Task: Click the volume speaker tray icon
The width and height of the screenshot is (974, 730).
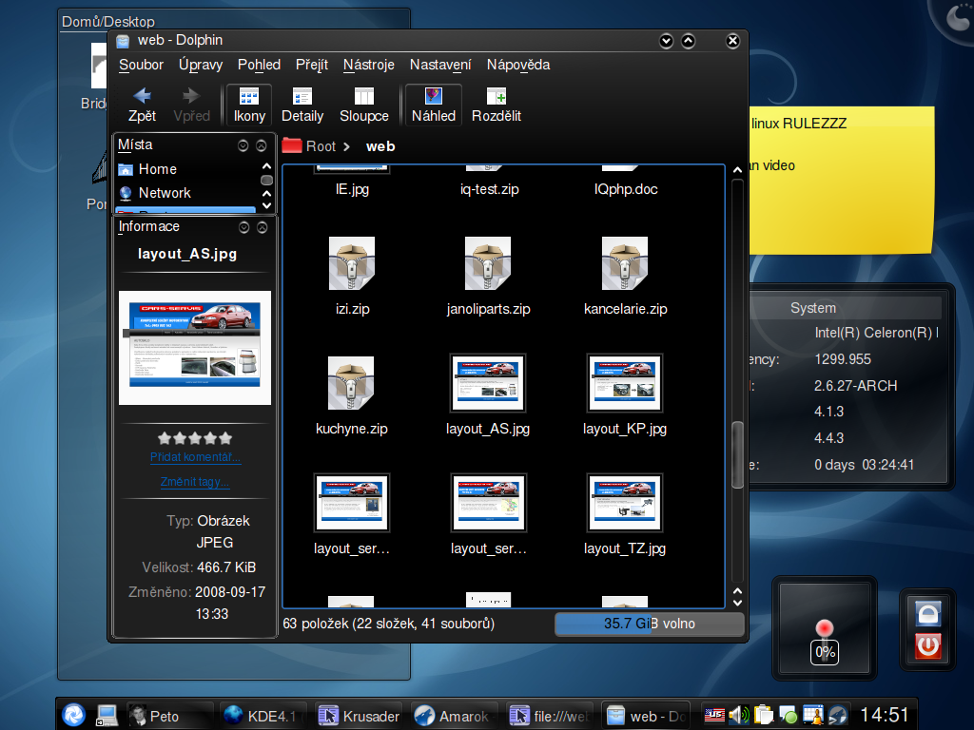Action: tap(738, 715)
